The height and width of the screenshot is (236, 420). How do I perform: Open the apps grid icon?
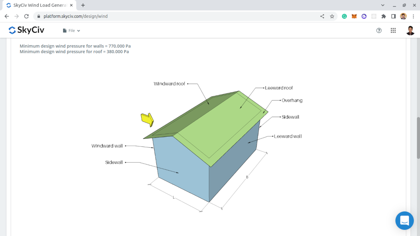(x=393, y=30)
